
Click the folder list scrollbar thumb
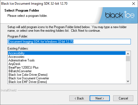pos(128,58)
